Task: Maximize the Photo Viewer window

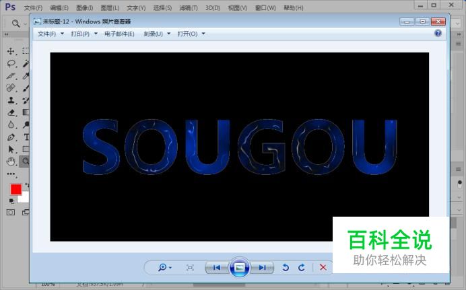Action: click(x=422, y=22)
